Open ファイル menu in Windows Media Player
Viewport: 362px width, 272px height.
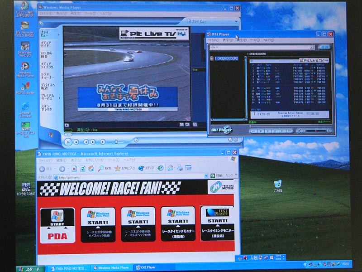pos(46,14)
